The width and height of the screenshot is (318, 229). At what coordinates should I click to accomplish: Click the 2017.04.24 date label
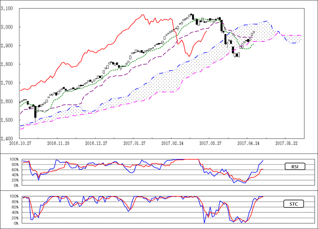pyautogui.click(x=248, y=143)
